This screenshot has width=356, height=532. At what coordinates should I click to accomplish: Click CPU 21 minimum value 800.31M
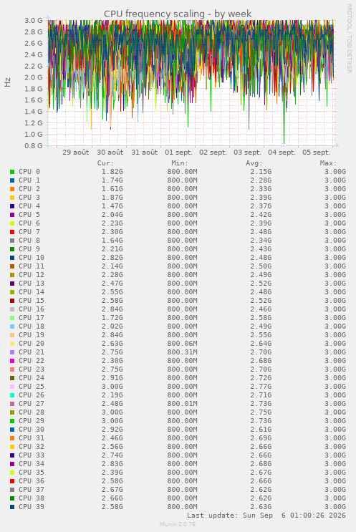pyautogui.click(x=182, y=352)
